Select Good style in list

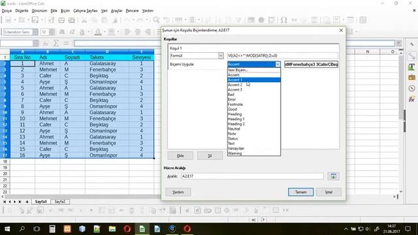tap(254, 109)
